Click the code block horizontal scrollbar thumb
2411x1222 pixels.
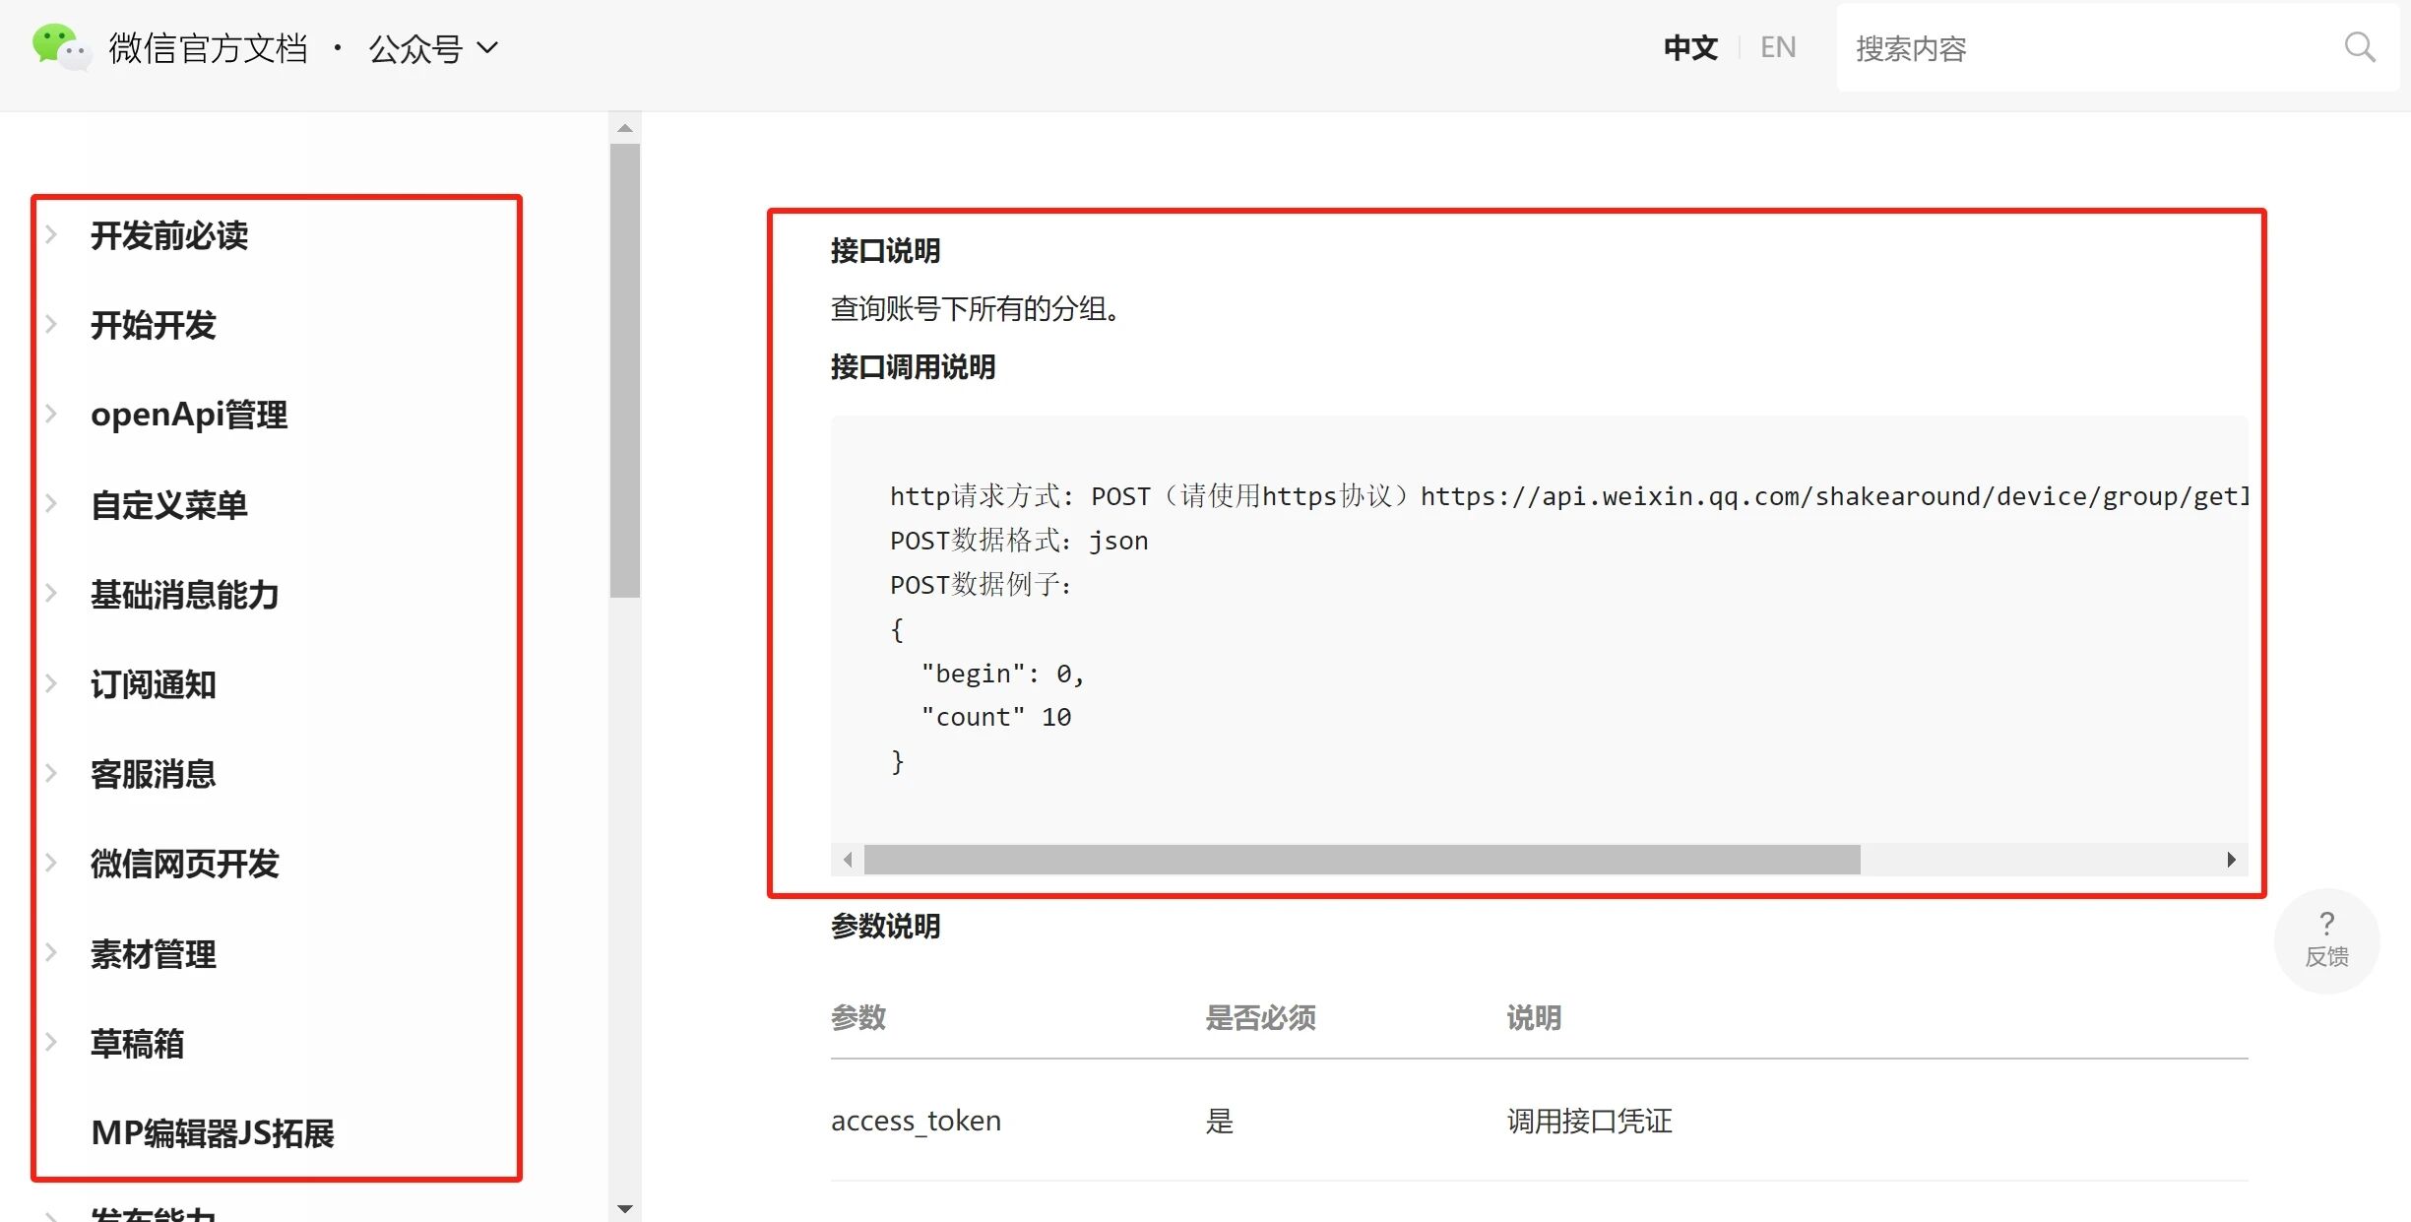(1362, 860)
